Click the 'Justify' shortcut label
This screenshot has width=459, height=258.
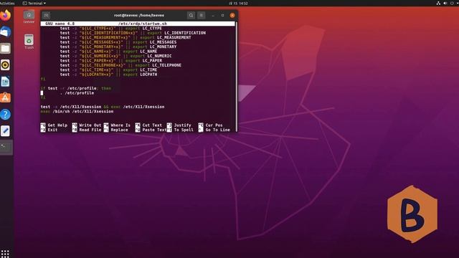[x=182, y=125]
